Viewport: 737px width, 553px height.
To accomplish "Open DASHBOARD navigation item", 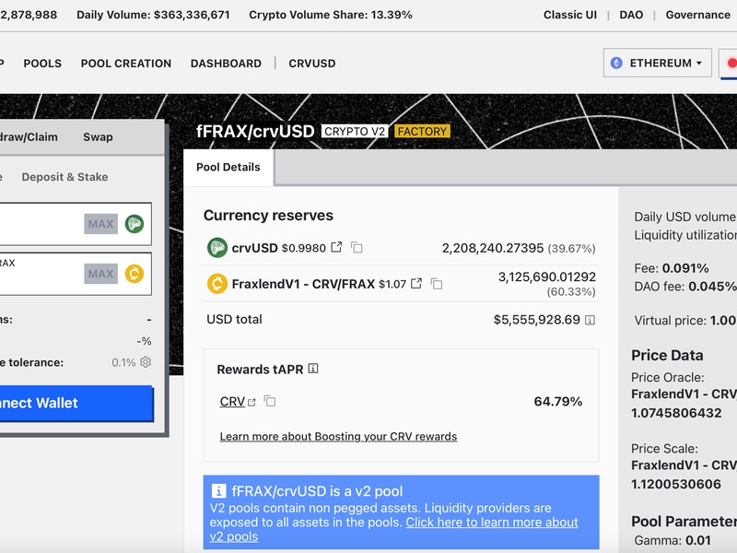I will (226, 64).
